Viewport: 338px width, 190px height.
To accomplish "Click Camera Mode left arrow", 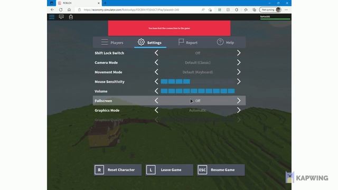I will click(x=156, y=62).
